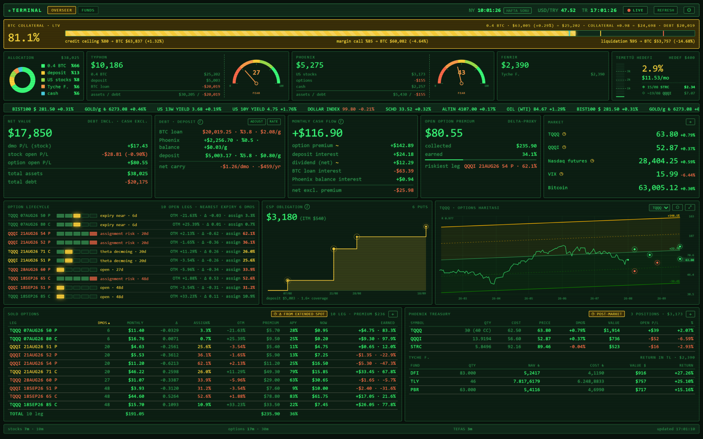This screenshot has height=439, width=703.
Task: Click the Fenrir $2,390 total
Action: [515, 65]
